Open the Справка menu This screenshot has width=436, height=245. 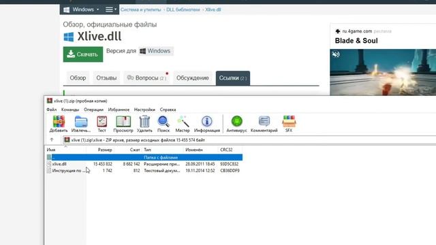tap(168, 110)
